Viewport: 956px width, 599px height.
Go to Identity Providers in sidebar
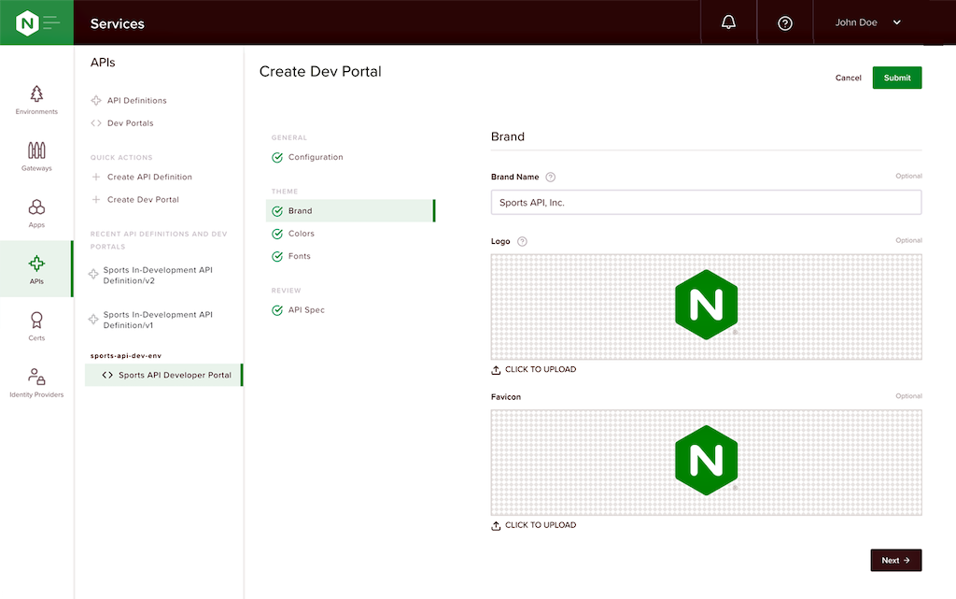pyautogui.click(x=36, y=383)
